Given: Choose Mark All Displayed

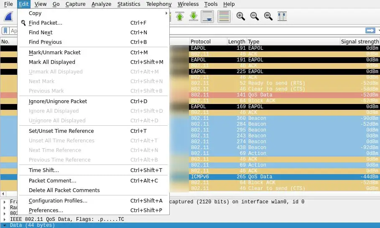Looking at the screenshot, I should (94, 62).
